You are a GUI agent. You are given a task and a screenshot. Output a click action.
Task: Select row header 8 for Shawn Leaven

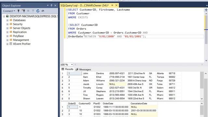(62, 98)
